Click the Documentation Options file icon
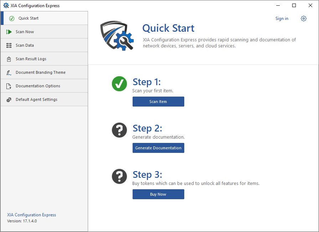Image resolution: width=319 pixels, height=232 pixels. point(9,86)
